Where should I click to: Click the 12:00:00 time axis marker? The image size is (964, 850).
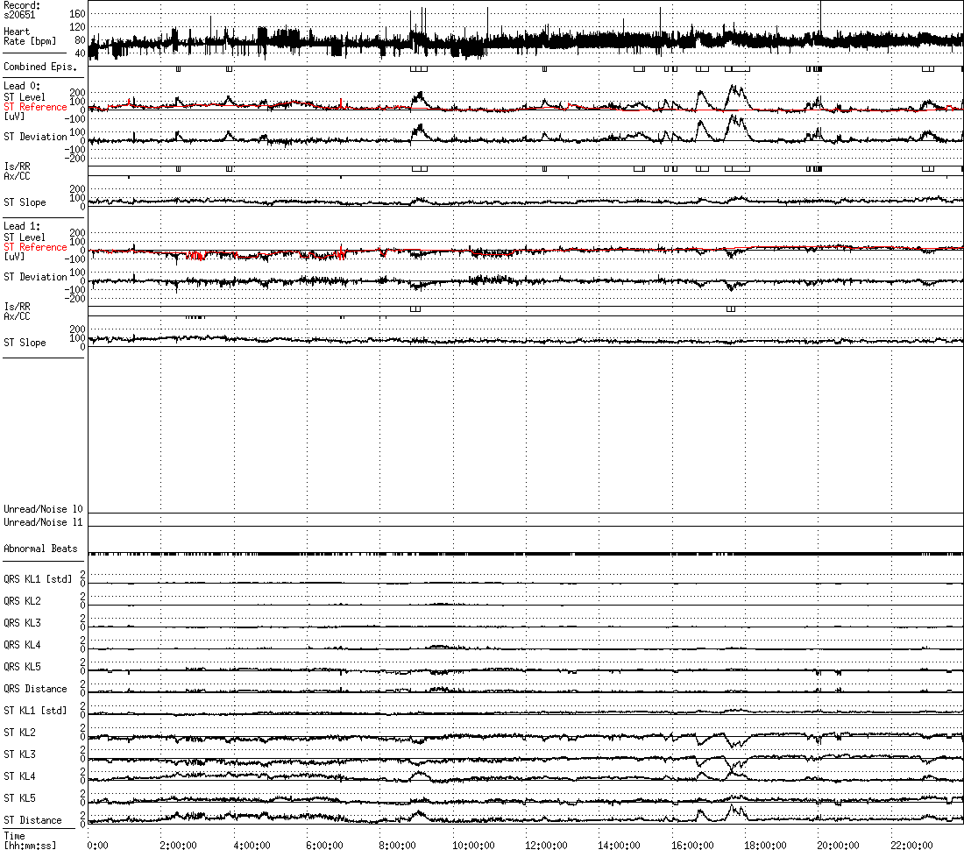tap(546, 845)
